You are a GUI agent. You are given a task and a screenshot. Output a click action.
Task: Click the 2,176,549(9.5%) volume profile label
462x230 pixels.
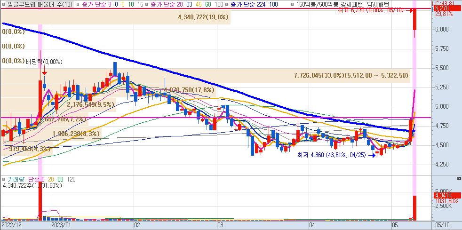[x=90, y=104]
